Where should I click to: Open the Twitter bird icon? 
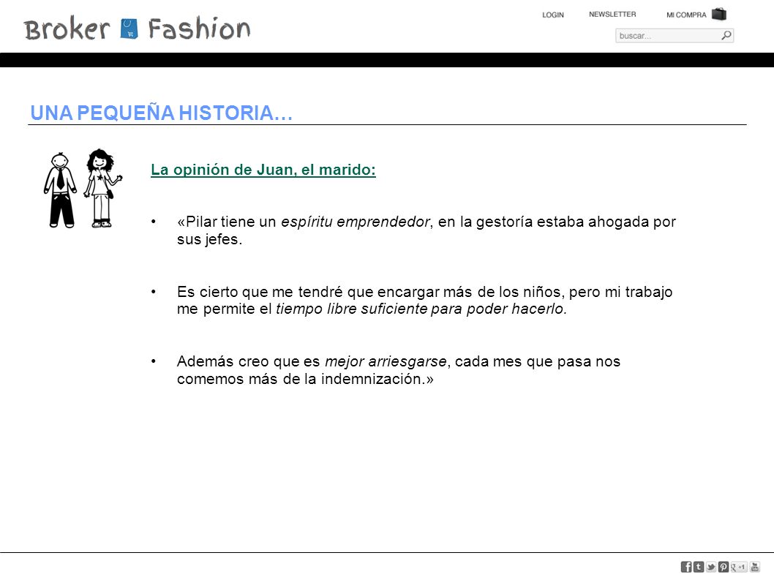pos(711,567)
